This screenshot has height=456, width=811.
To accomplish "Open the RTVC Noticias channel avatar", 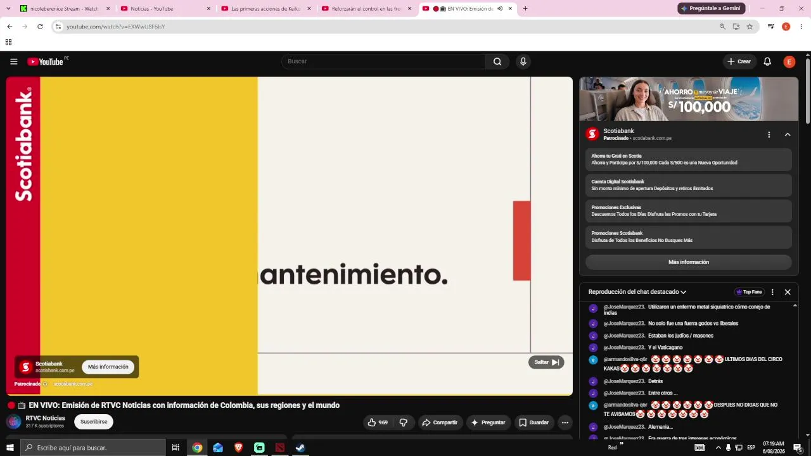I will pos(14,422).
